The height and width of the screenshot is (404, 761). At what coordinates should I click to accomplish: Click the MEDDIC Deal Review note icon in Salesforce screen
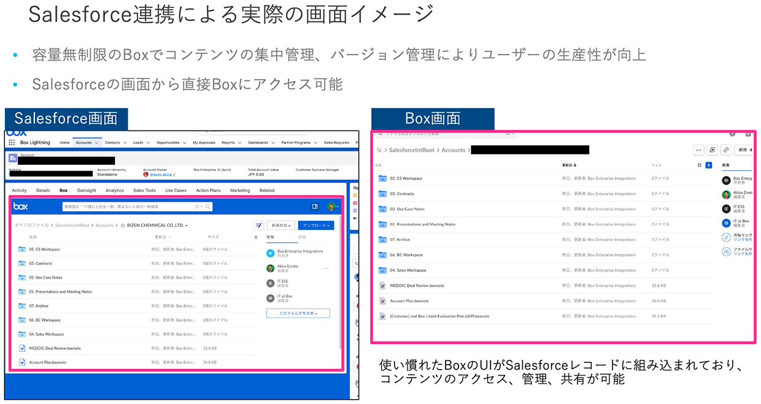(23, 348)
